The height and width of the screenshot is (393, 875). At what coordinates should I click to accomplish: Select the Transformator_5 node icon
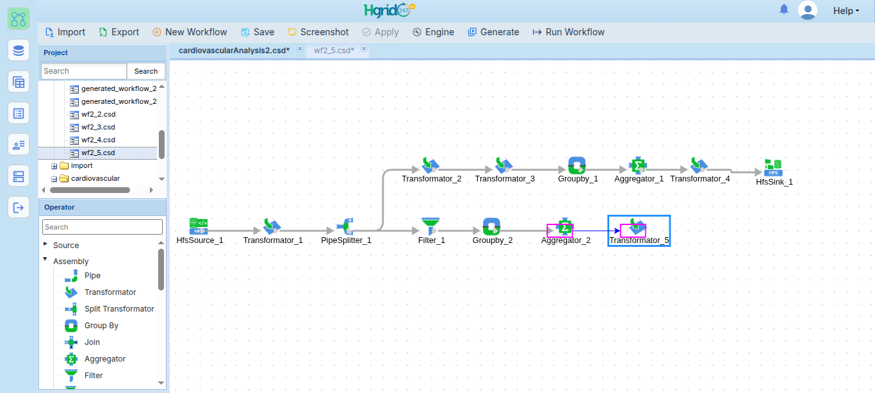(x=637, y=226)
